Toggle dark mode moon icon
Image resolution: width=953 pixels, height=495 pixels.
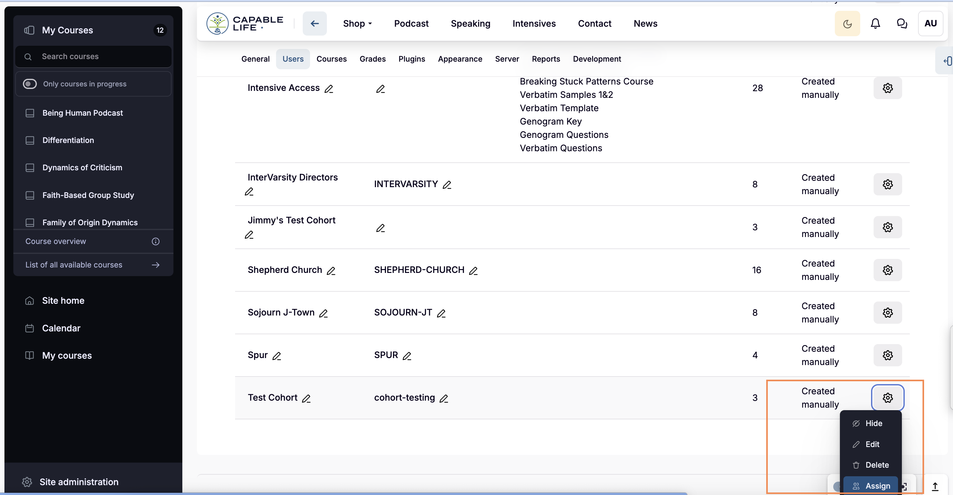pos(847,24)
